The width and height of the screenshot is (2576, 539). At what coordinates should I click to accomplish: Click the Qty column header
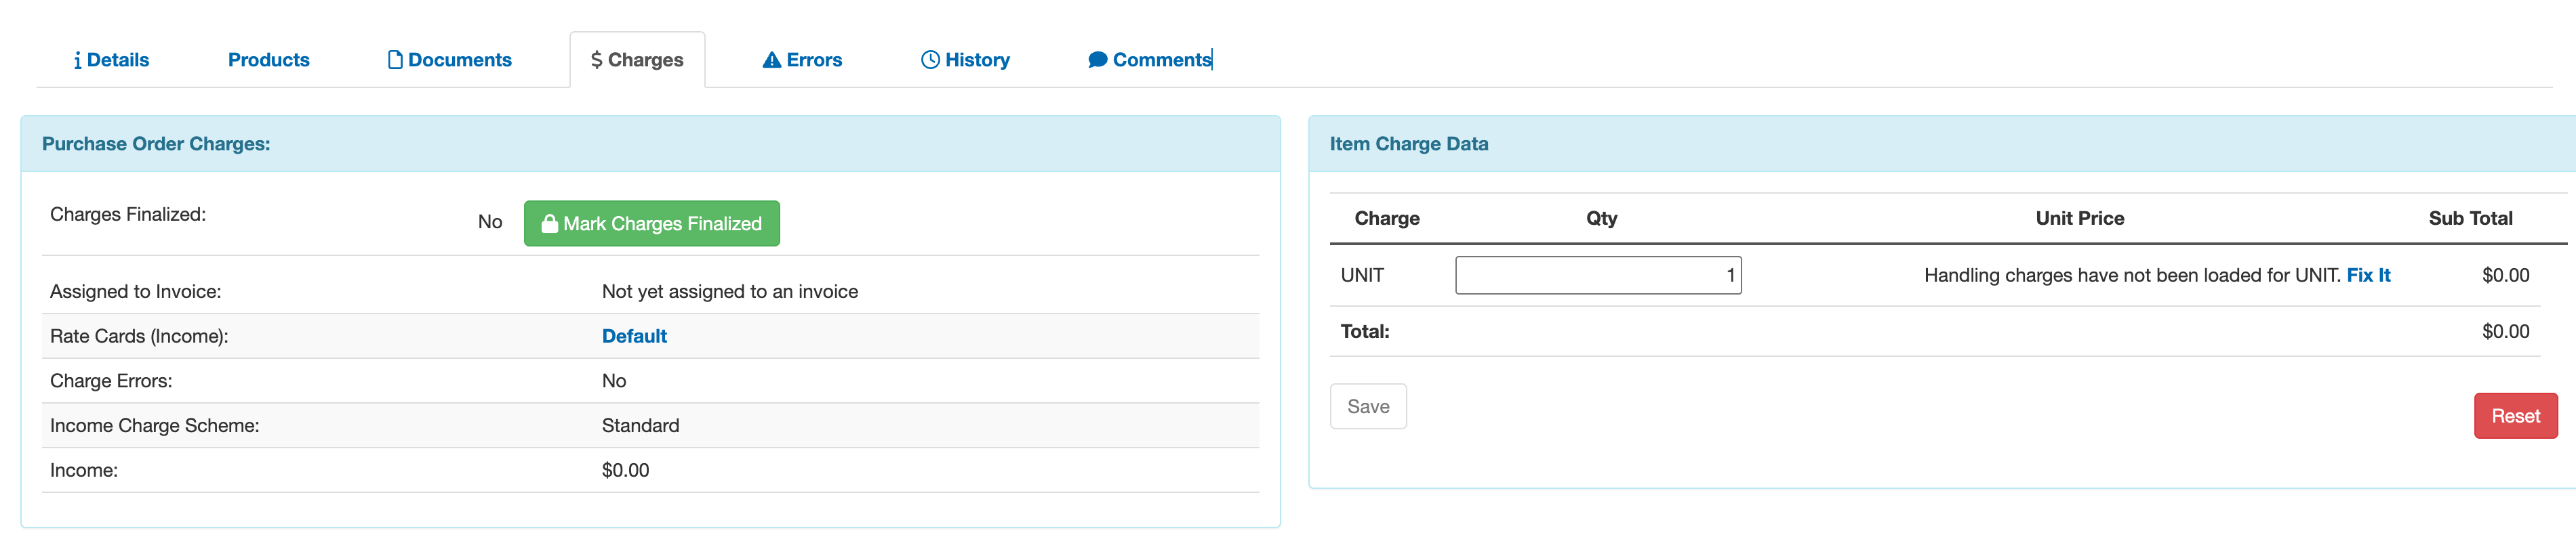[x=1601, y=219]
